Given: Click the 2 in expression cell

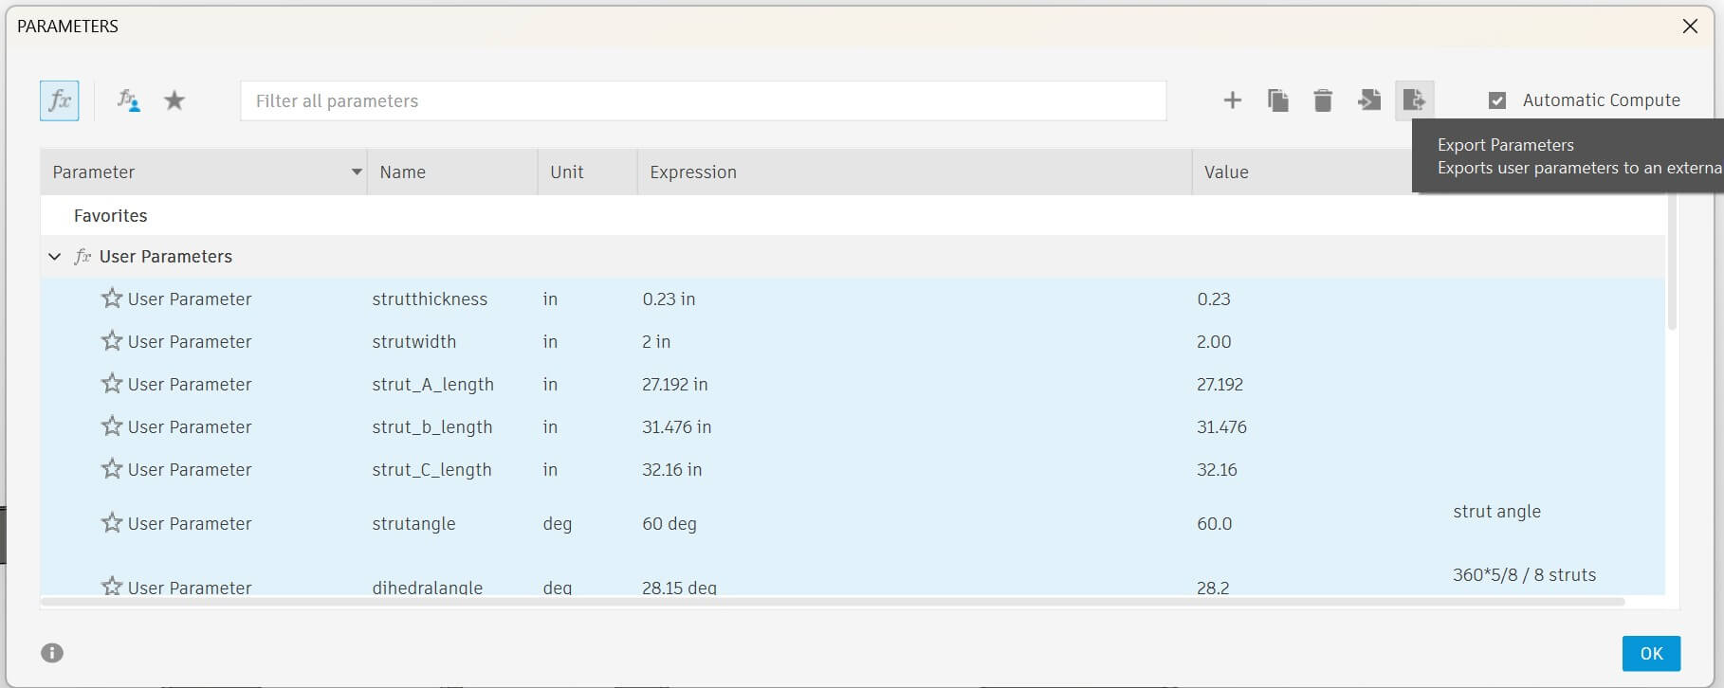Looking at the screenshot, I should (x=656, y=341).
